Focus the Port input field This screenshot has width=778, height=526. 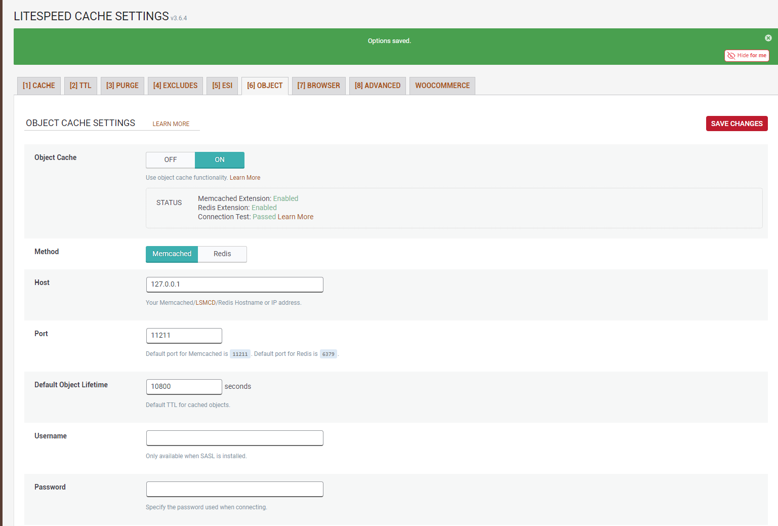(184, 336)
